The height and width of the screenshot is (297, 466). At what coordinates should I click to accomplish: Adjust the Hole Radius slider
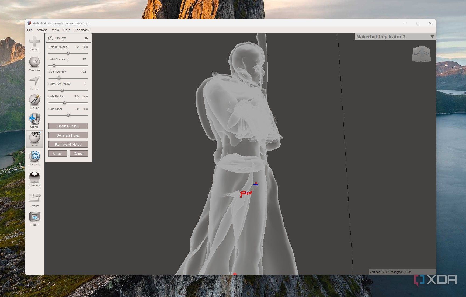point(65,103)
